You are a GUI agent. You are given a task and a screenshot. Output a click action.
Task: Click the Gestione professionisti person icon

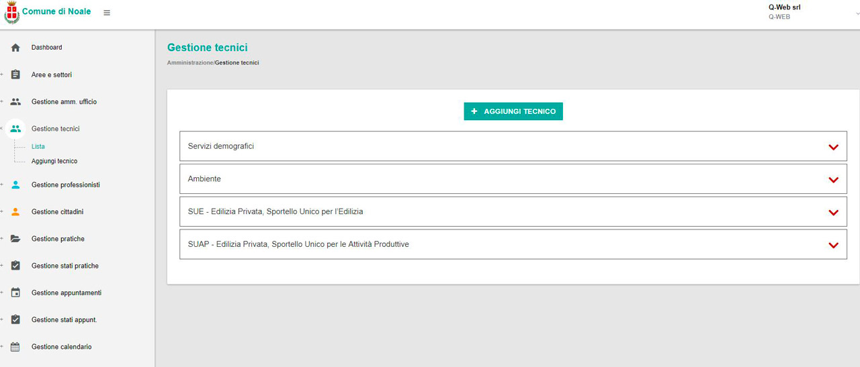[15, 185]
